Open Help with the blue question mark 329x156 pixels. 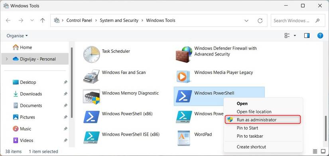coord(320,36)
